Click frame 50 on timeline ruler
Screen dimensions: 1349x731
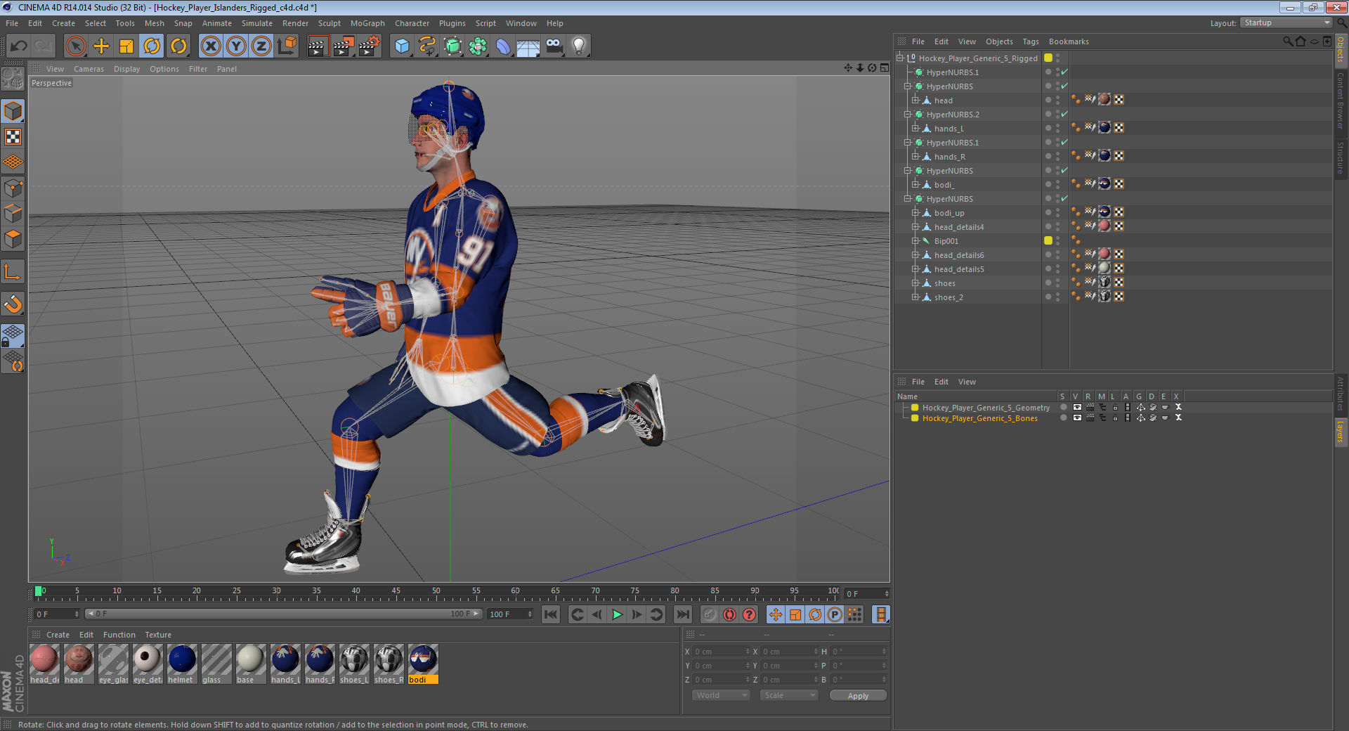tap(436, 593)
